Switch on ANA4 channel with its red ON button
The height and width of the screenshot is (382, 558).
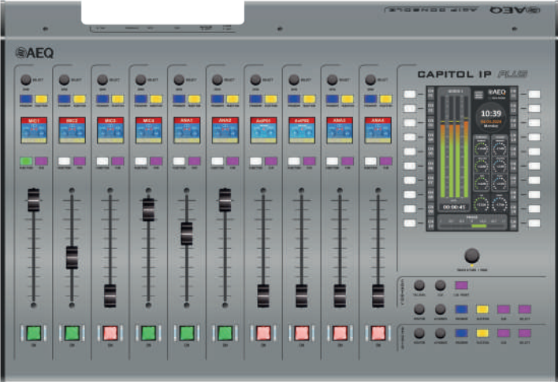pos(378,333)
